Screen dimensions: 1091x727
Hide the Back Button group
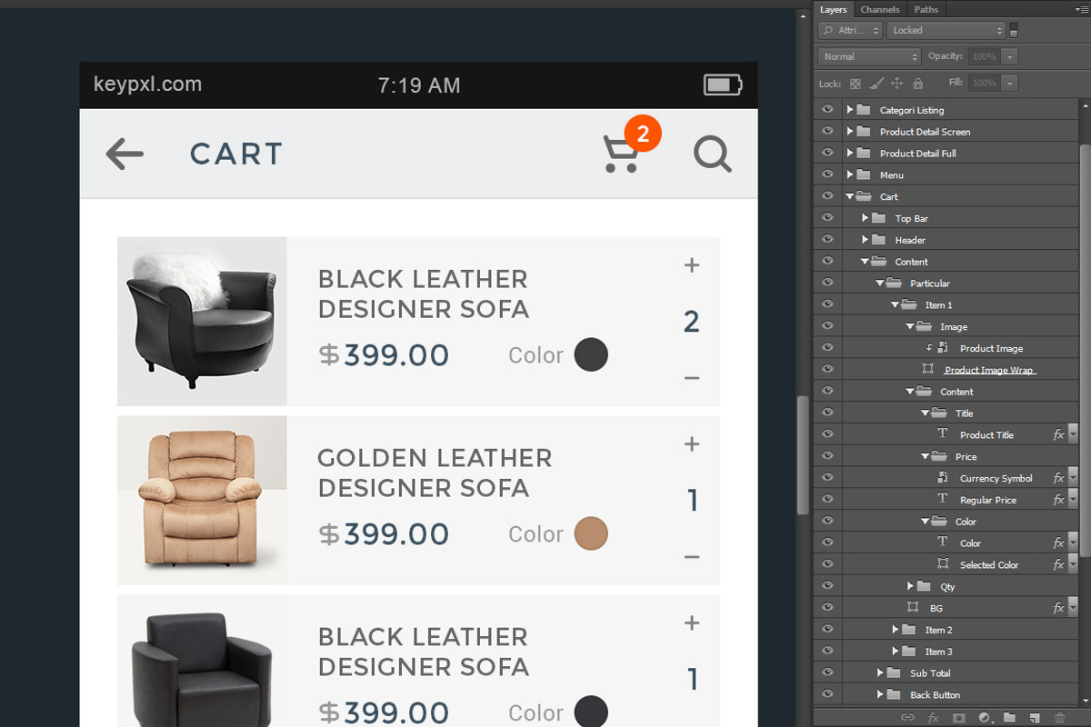827,694
